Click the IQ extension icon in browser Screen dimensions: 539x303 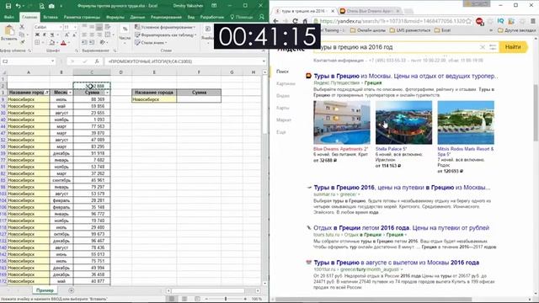pyautogui.click(x=500, y=21)
